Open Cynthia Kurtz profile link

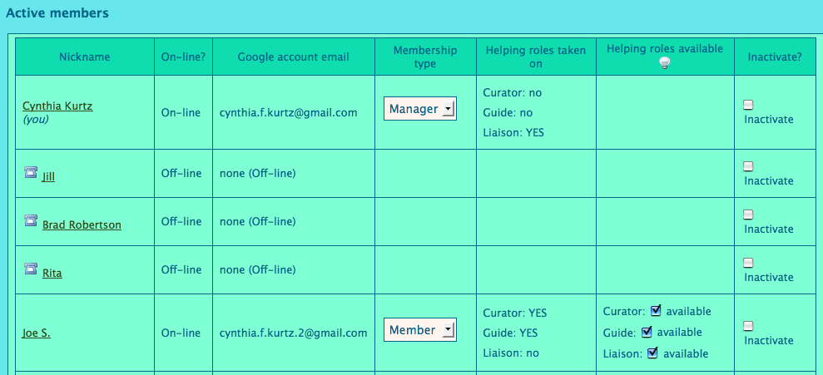(x=57, y=106)
